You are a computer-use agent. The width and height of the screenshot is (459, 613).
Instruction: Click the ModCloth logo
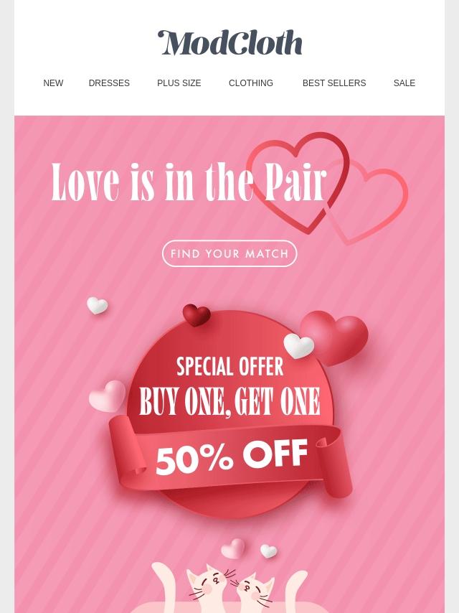(229, 42)
